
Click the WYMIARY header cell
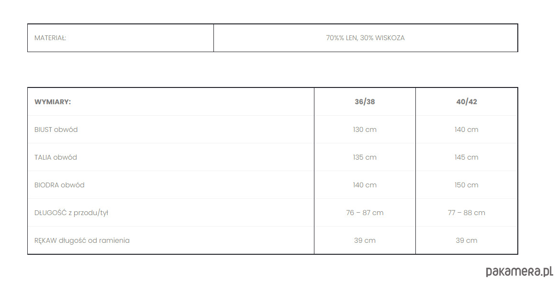[53, 102]
